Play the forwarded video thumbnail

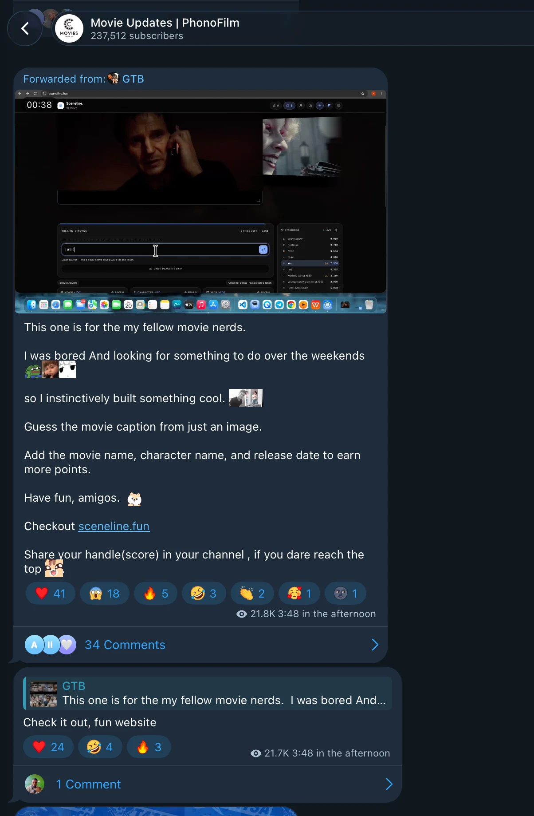(200, 201)
